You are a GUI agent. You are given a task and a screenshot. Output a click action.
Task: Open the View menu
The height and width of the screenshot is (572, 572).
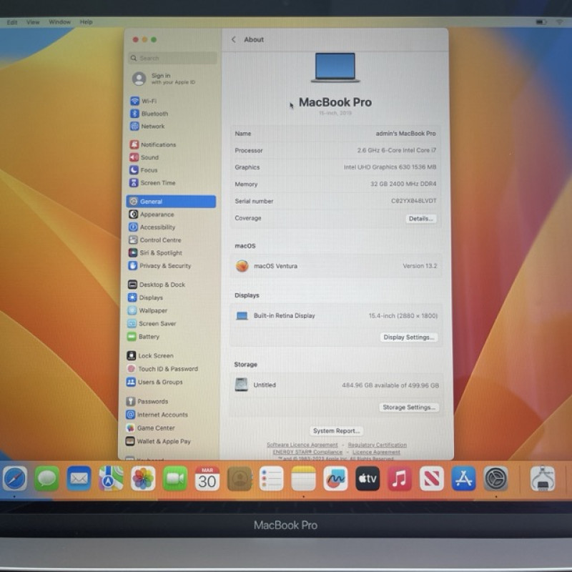(33, 22)
